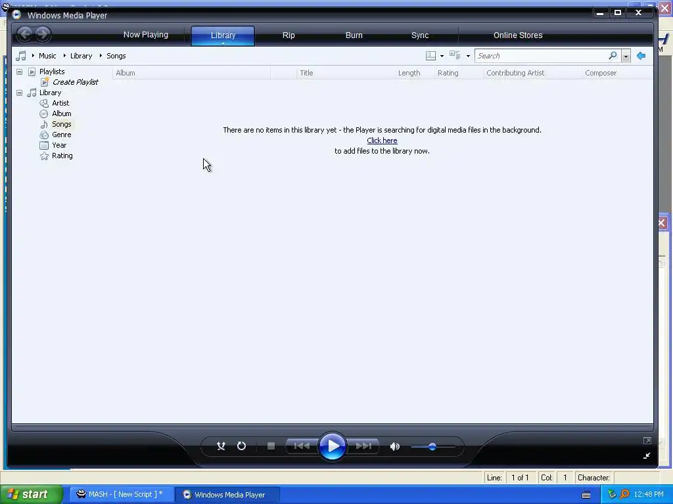Viewport: 673px width, 504px height.
Task: Click the Music category icon in breadcrumb
Action: tap(21, 56)
